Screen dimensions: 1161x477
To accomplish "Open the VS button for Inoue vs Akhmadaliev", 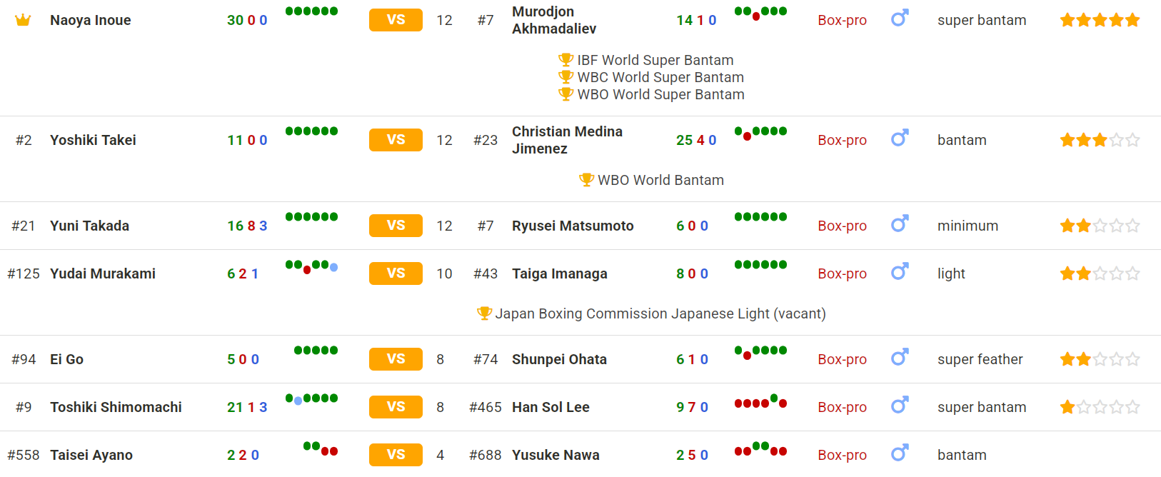I will (396, 20).
